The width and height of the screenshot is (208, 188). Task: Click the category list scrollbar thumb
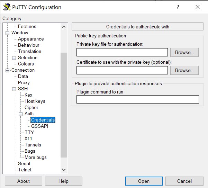pyautogui.click(x=64, y=105)
